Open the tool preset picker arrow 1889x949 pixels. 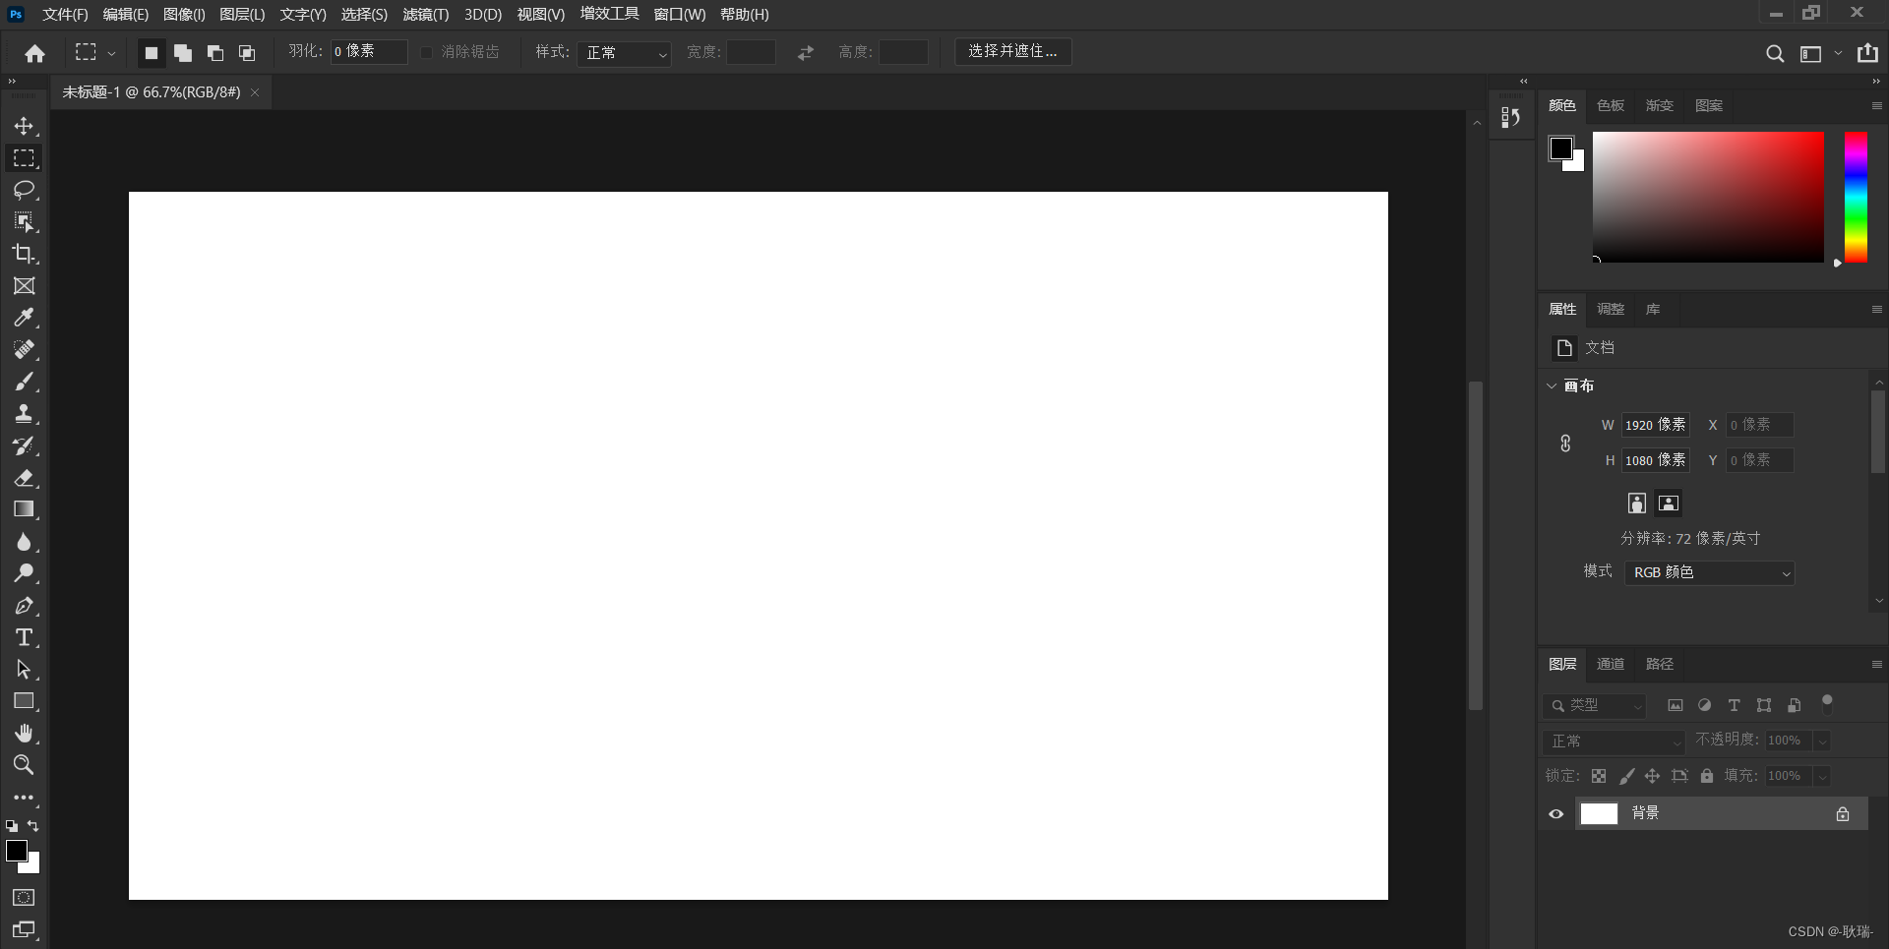click(111, 54)
